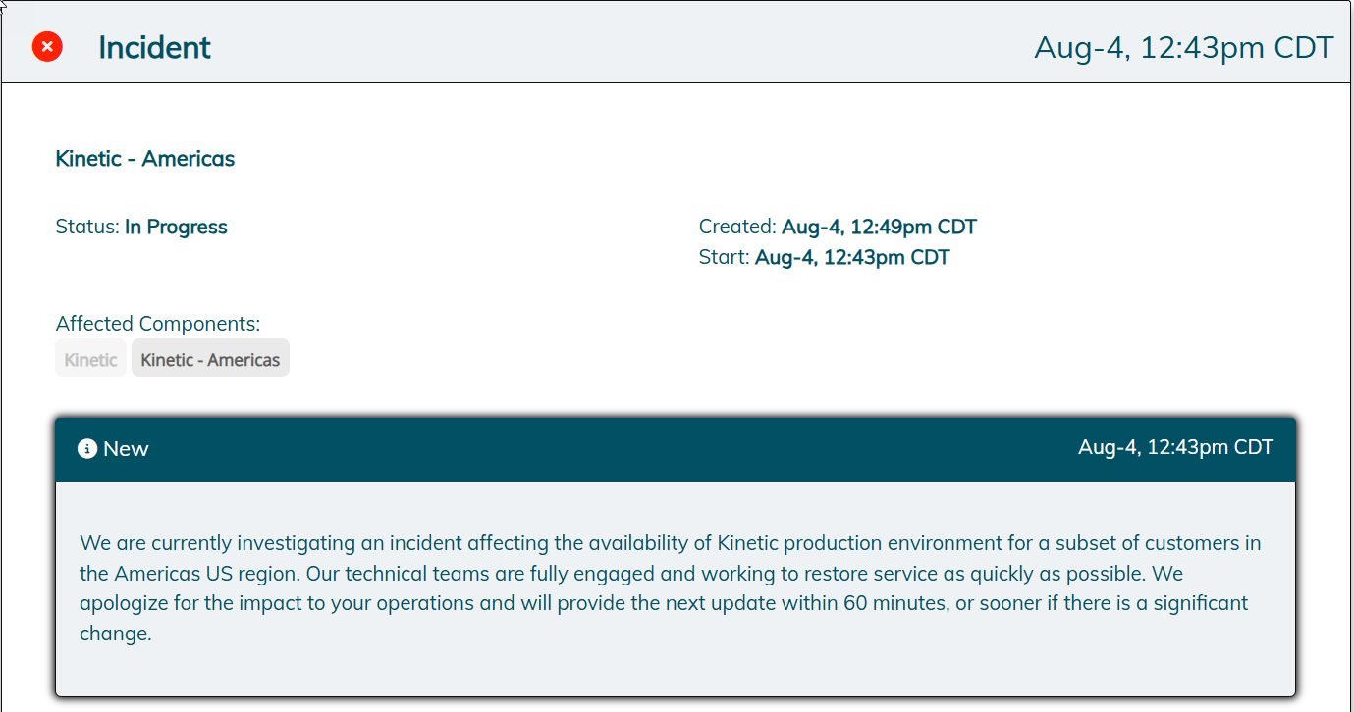Click the Start date Aug-4, 12:43pm CDT
The width and height of the screenshot is (1354, 712).
(x=852, y=257)
